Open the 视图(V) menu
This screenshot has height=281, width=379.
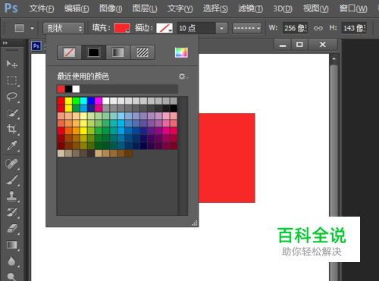[x=316, y=8]
